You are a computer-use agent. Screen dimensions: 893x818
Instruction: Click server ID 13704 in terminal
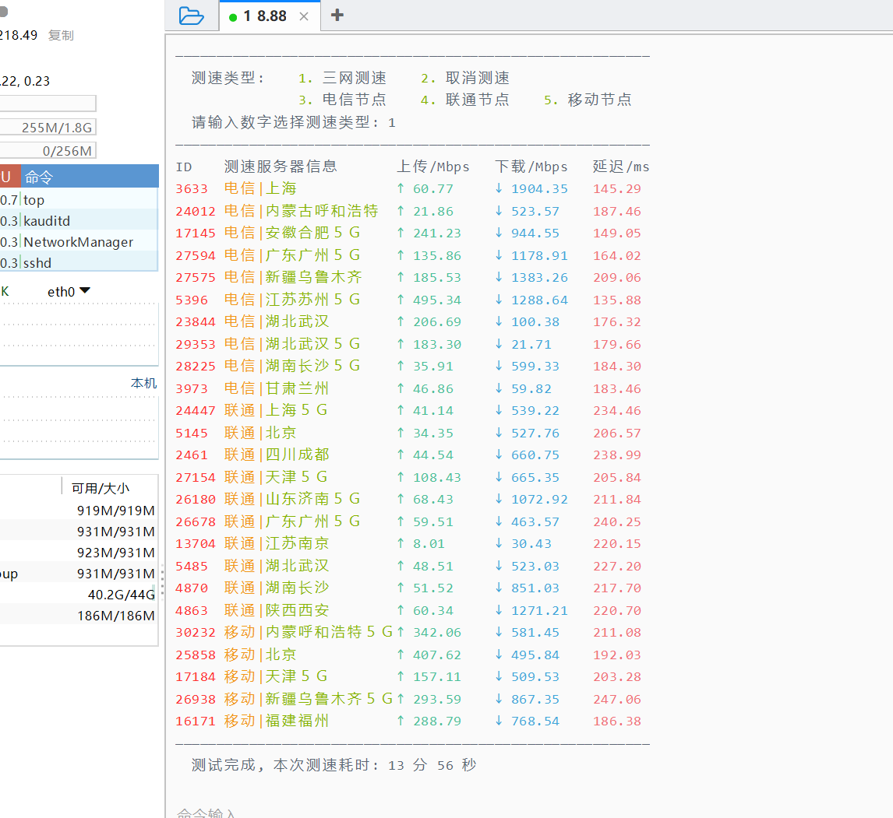[x=196, y=544]
